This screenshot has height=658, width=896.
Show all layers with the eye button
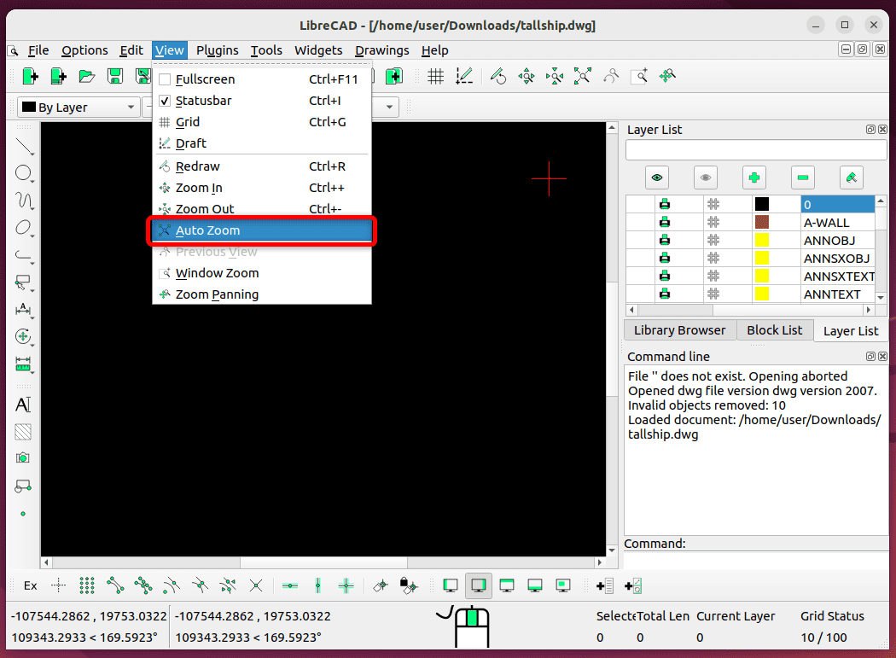click(656, 178)
